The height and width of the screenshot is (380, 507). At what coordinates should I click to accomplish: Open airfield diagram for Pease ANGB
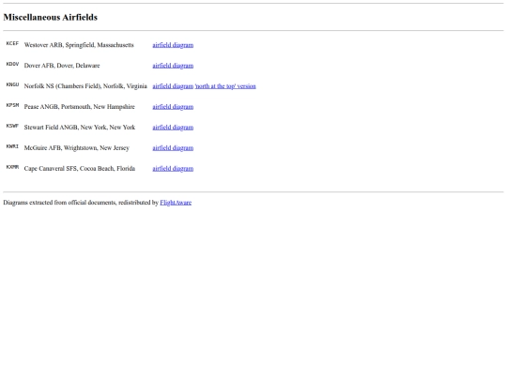[173, 107]
